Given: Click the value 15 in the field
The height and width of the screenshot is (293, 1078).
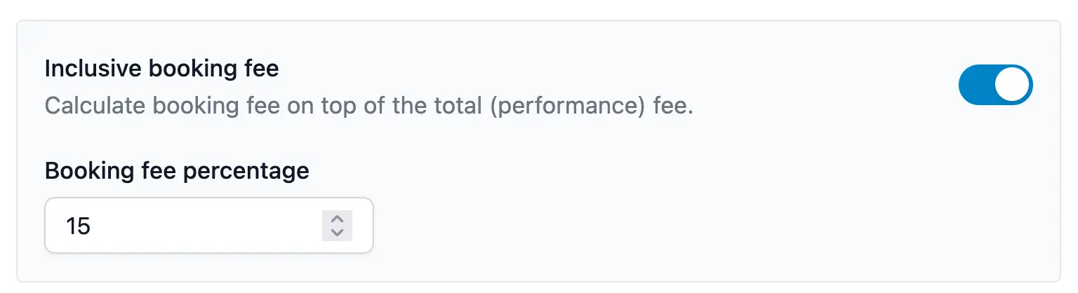Looking at the screenshot, I should pos(78,226).
